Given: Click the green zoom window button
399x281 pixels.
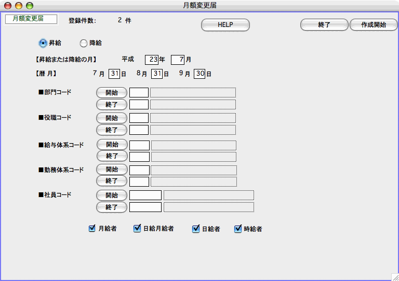Looking at the screenshot, I should (x=30, y=5).
